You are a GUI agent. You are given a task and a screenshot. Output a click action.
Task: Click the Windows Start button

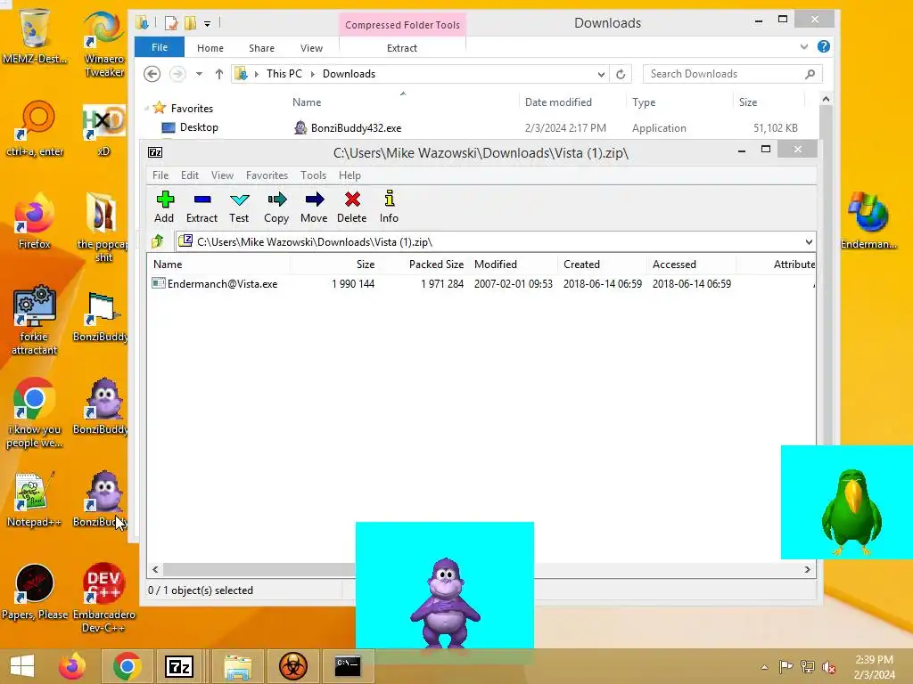click(22, 666)
